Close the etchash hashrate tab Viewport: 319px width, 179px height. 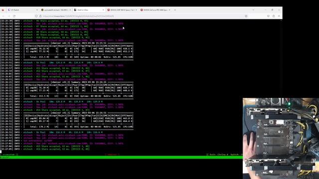(70, 10)
